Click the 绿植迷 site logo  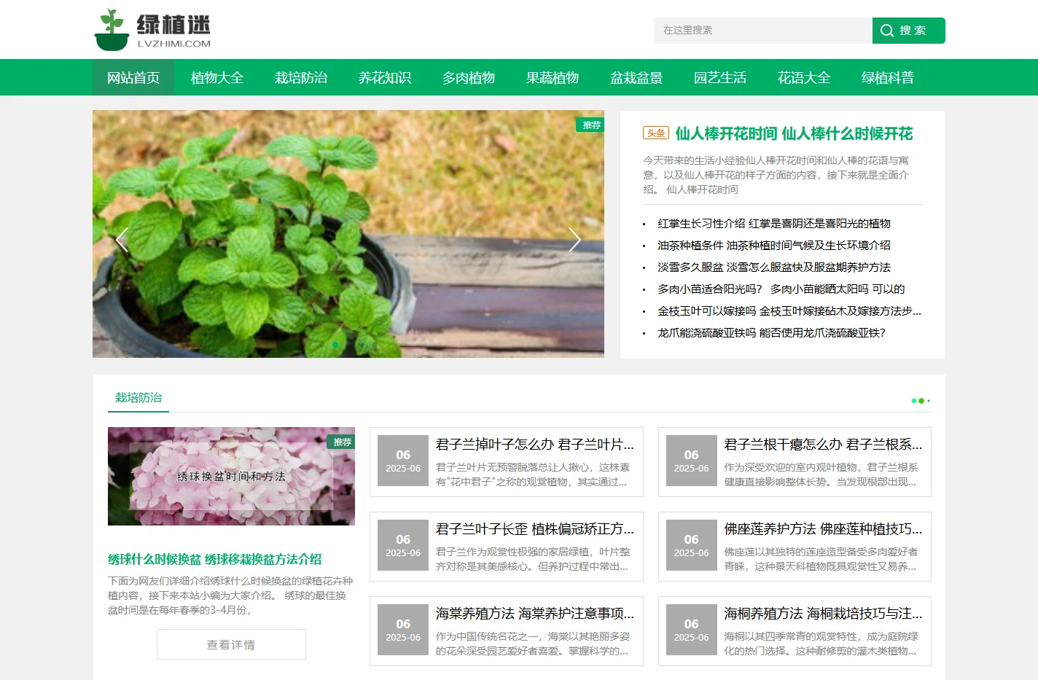[x=152, y=30]
